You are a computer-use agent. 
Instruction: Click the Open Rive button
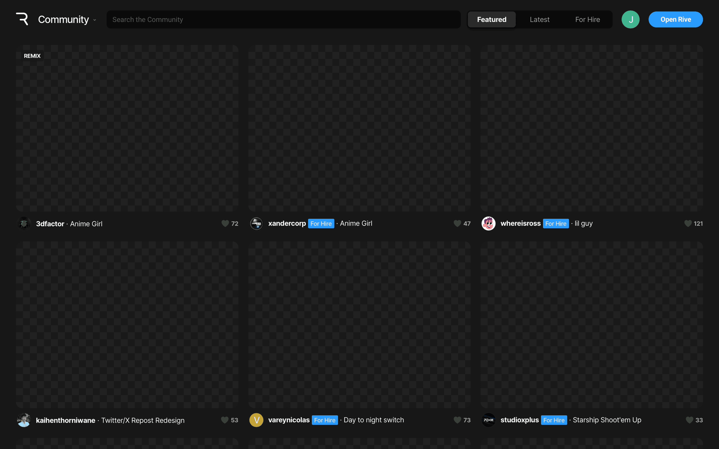point(676,19)
